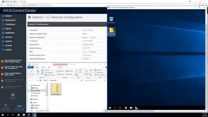Image resolution: width=208 pixels, height=117 pixels.
Task: Select Pictures in navigation pane
Action: click(35, 96)
